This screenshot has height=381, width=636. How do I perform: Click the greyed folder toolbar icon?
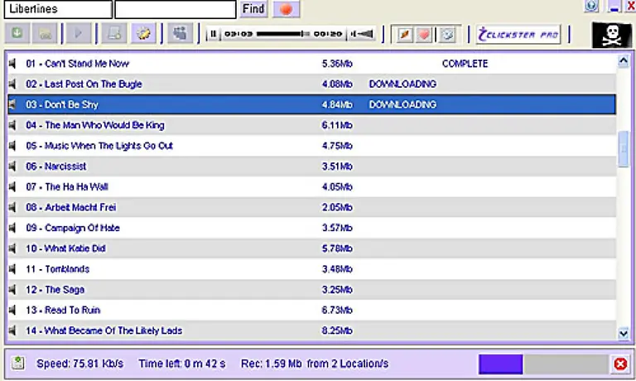(45, 33)
